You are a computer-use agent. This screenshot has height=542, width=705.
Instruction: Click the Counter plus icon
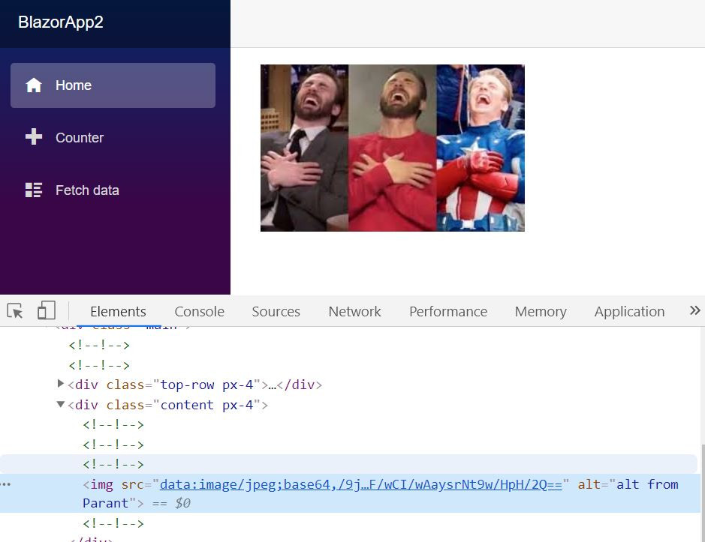point(34,136)
